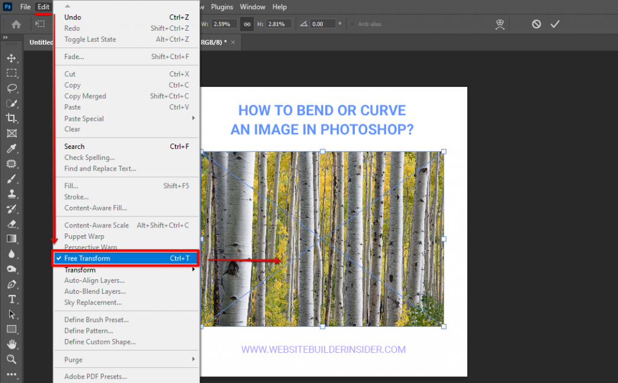Select the Eyedropper tool
The width and height of the screenshot is (618, 383).
coord(11,148)
